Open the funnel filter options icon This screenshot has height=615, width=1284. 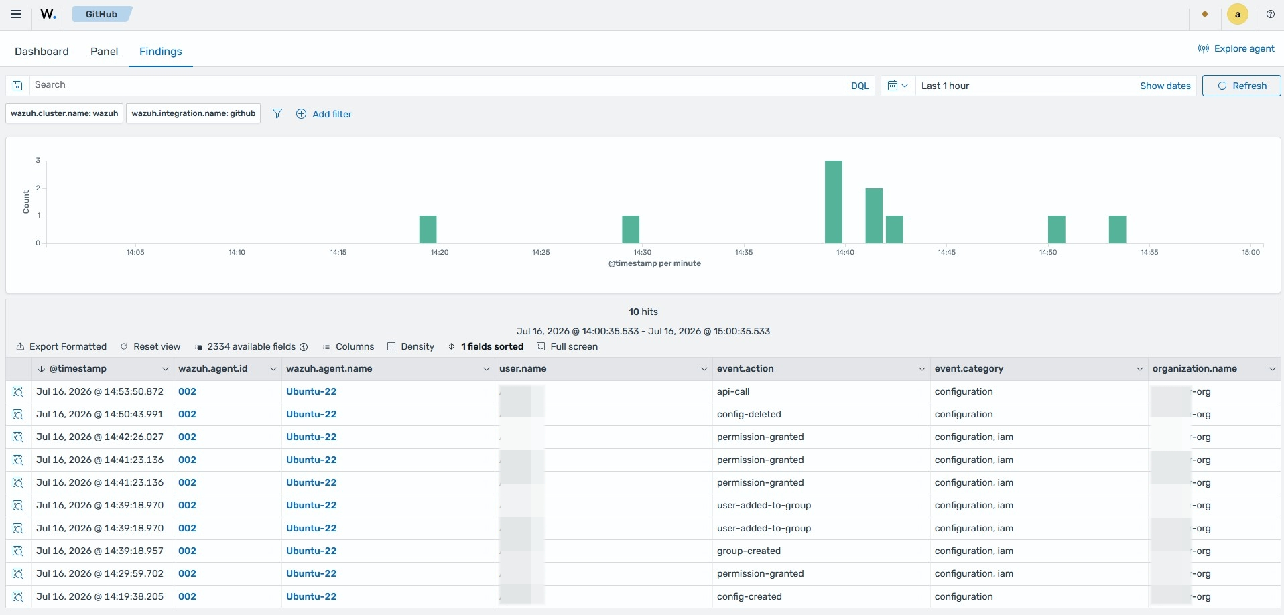277,114
